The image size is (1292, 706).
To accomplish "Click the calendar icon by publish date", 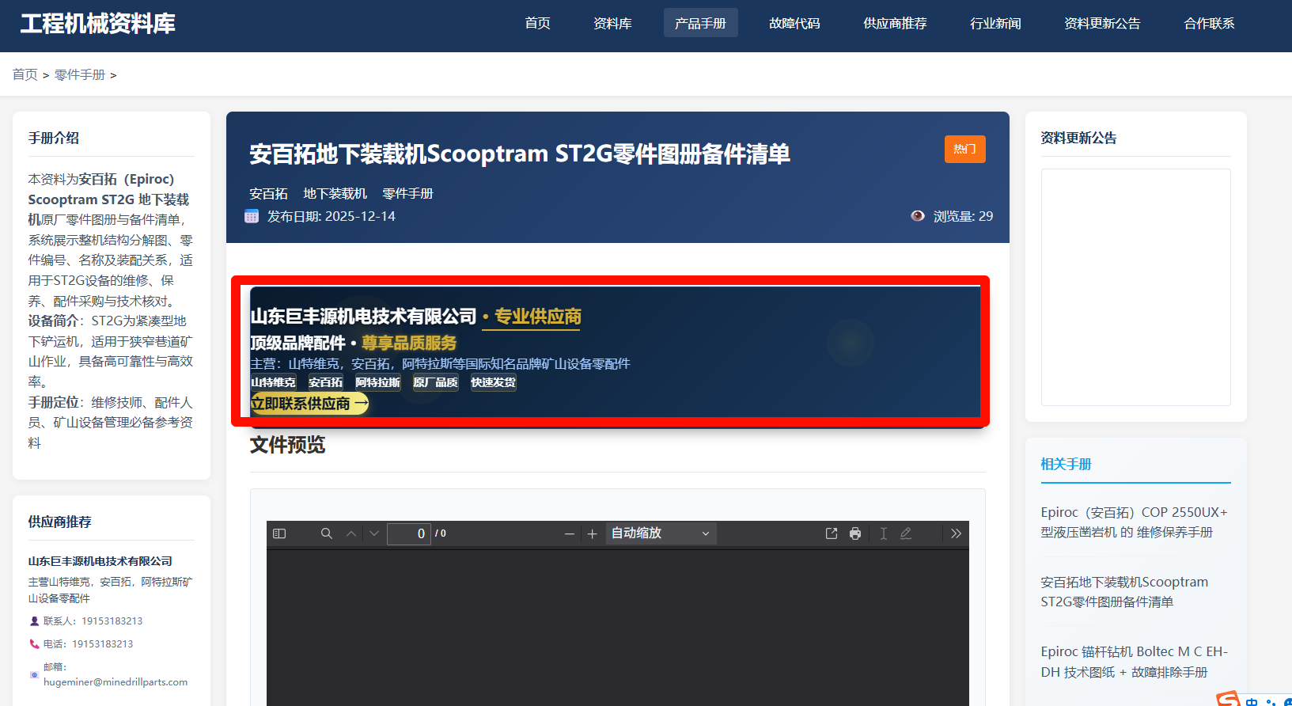I will 252,216.
